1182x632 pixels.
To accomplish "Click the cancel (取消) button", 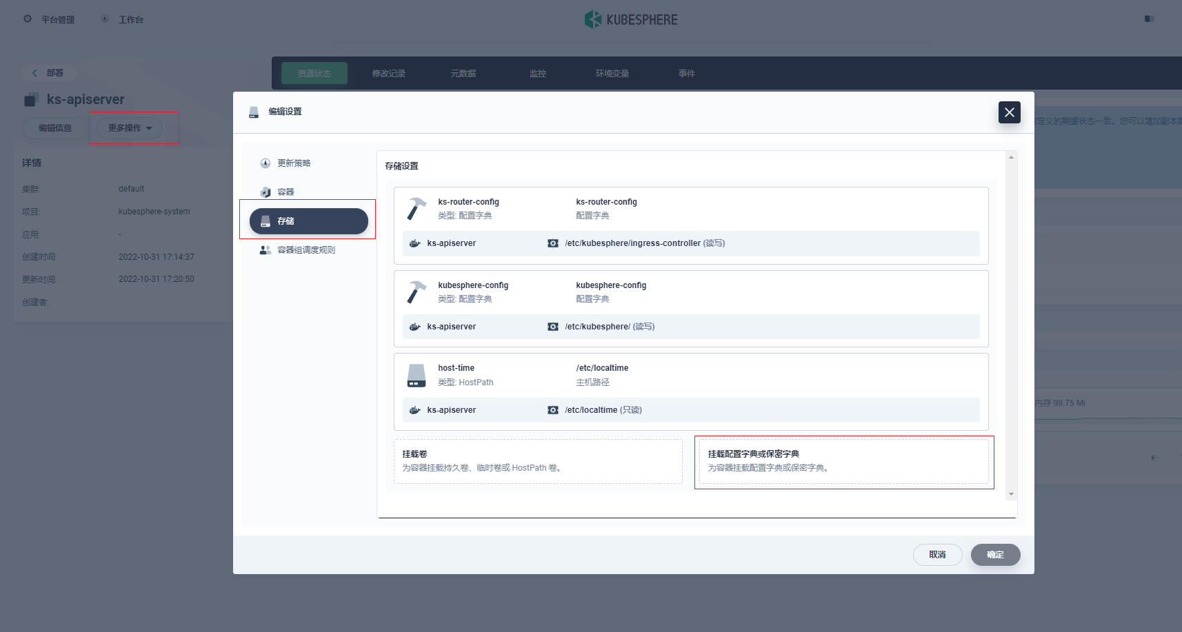I will (937, 555).
